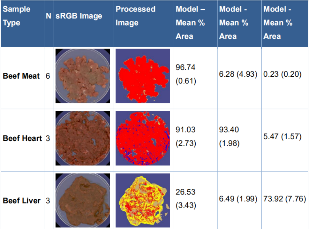Select the yellow Beef Liver processed image

coord(143,201)
